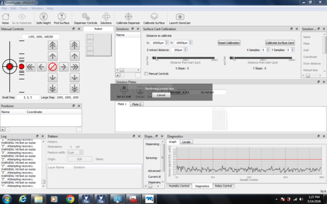The height and width of the screenshot is (204, 327).
Task: Open the Window menu
Action: [37, 8]
